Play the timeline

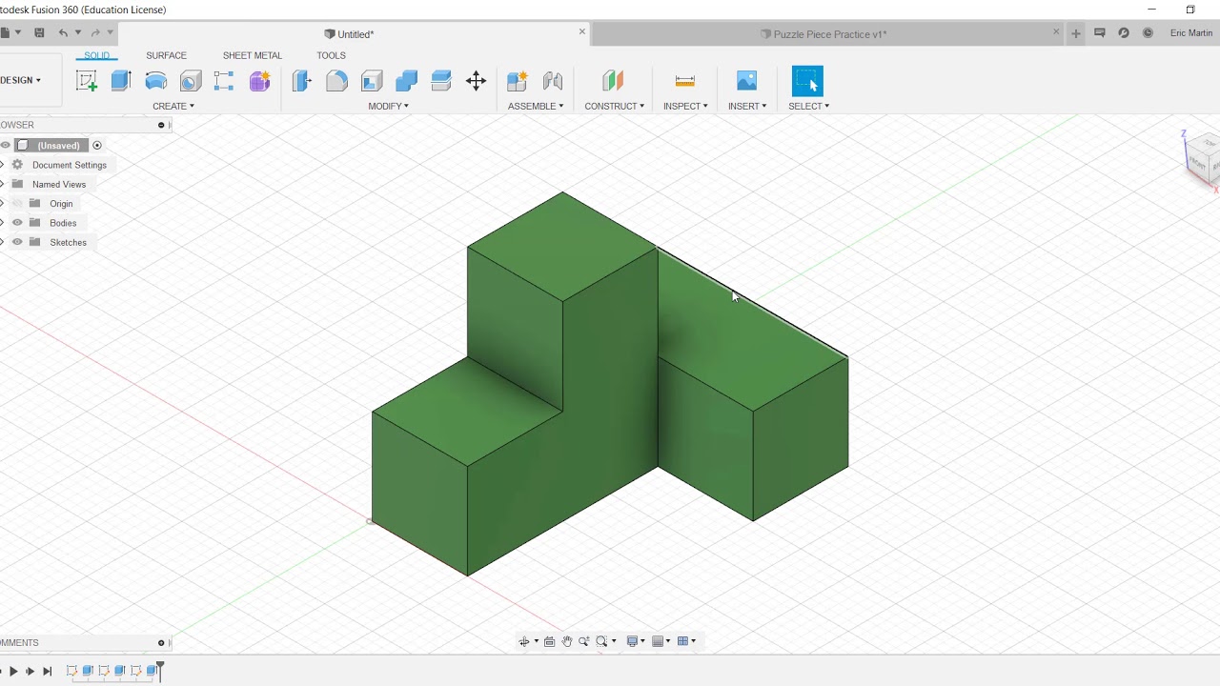13,671
